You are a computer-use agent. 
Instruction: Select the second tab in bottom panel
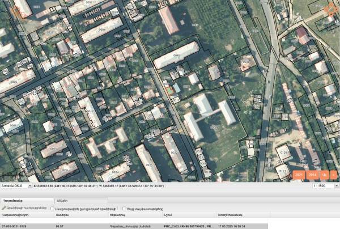click(63, 201)
